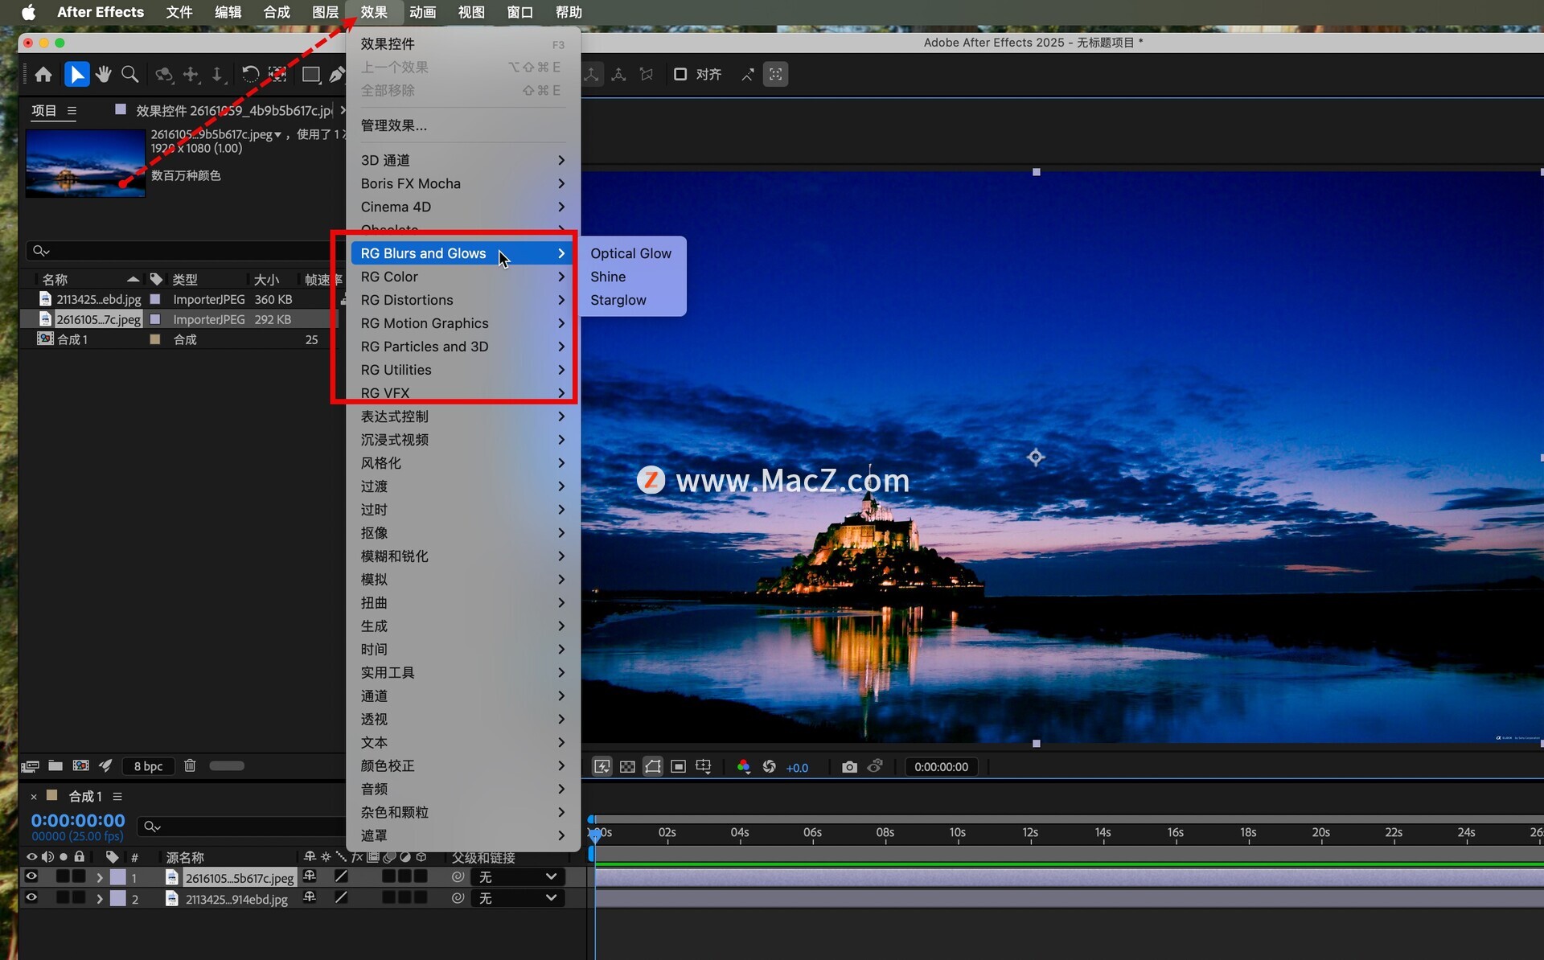The width and height of the screenshot is (1544, 960).
Task: Toggle mask and shape path visibility
Action: (x=653, y=767)
